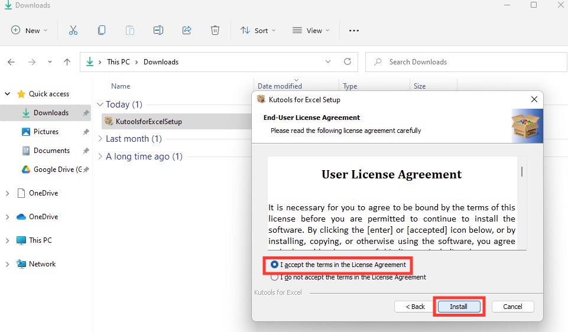This screenshot has height=332, width=568.
Task: Click the < Back button
Action: click(415, 307)
